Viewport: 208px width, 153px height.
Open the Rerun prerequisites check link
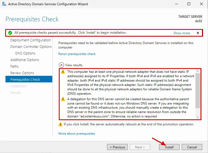(x=77, y=54)
